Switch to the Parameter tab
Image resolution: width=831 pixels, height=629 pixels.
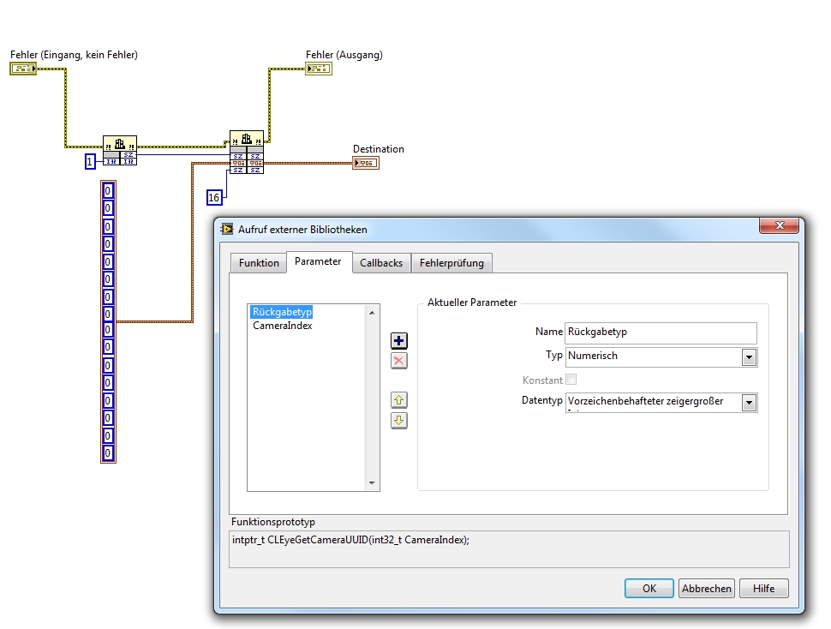[318, 261]
